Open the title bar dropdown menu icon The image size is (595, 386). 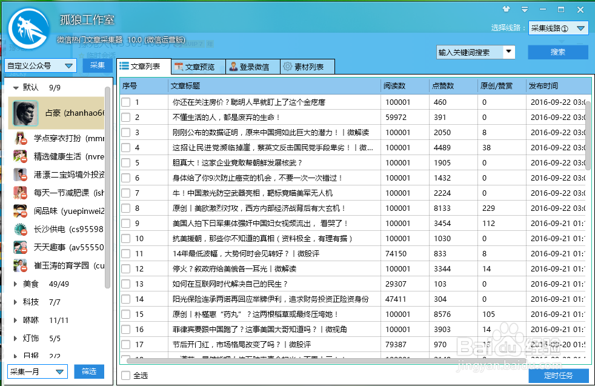(525, 10)
